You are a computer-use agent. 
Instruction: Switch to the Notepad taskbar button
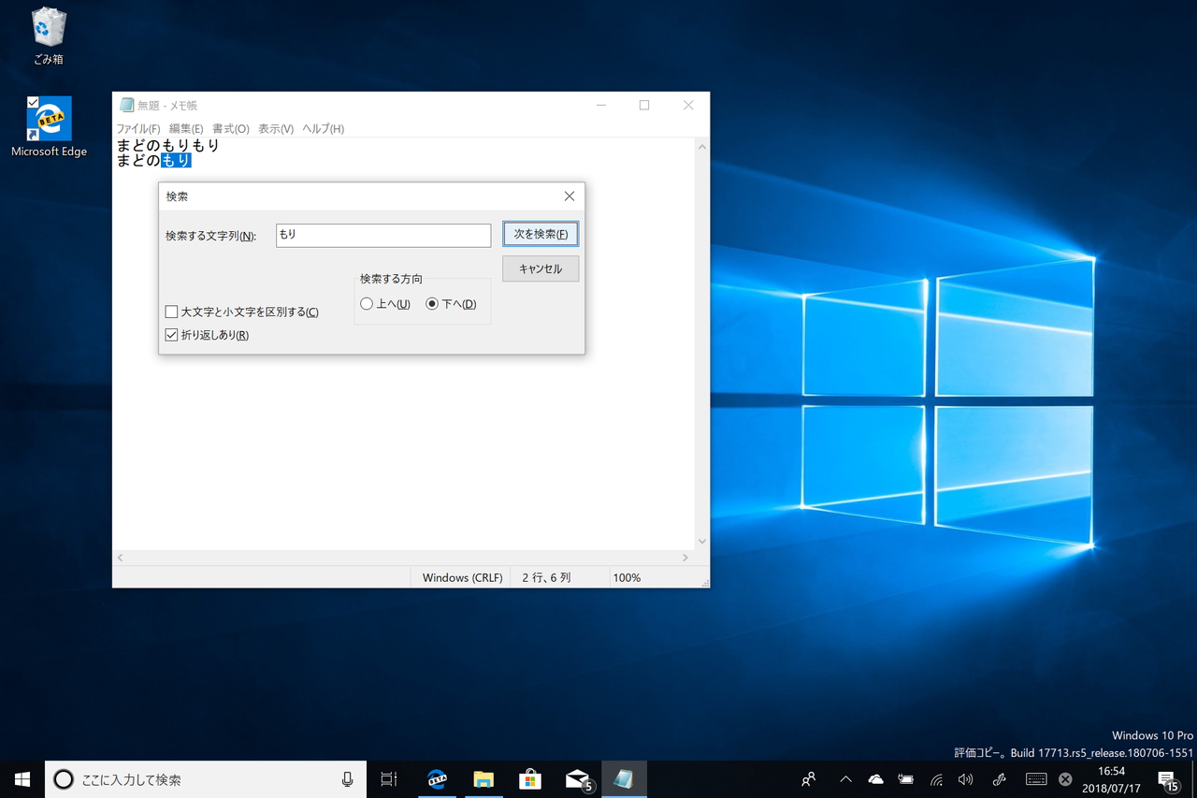(x=624, y=779)
